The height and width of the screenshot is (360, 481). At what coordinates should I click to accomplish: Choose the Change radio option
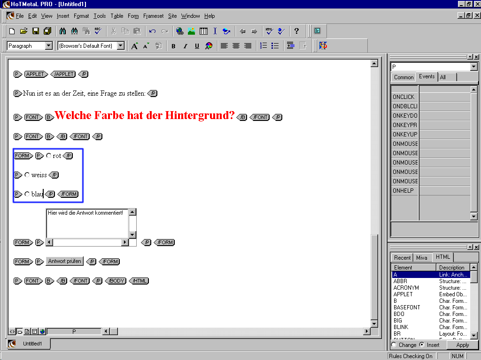(x=394, y=345)
